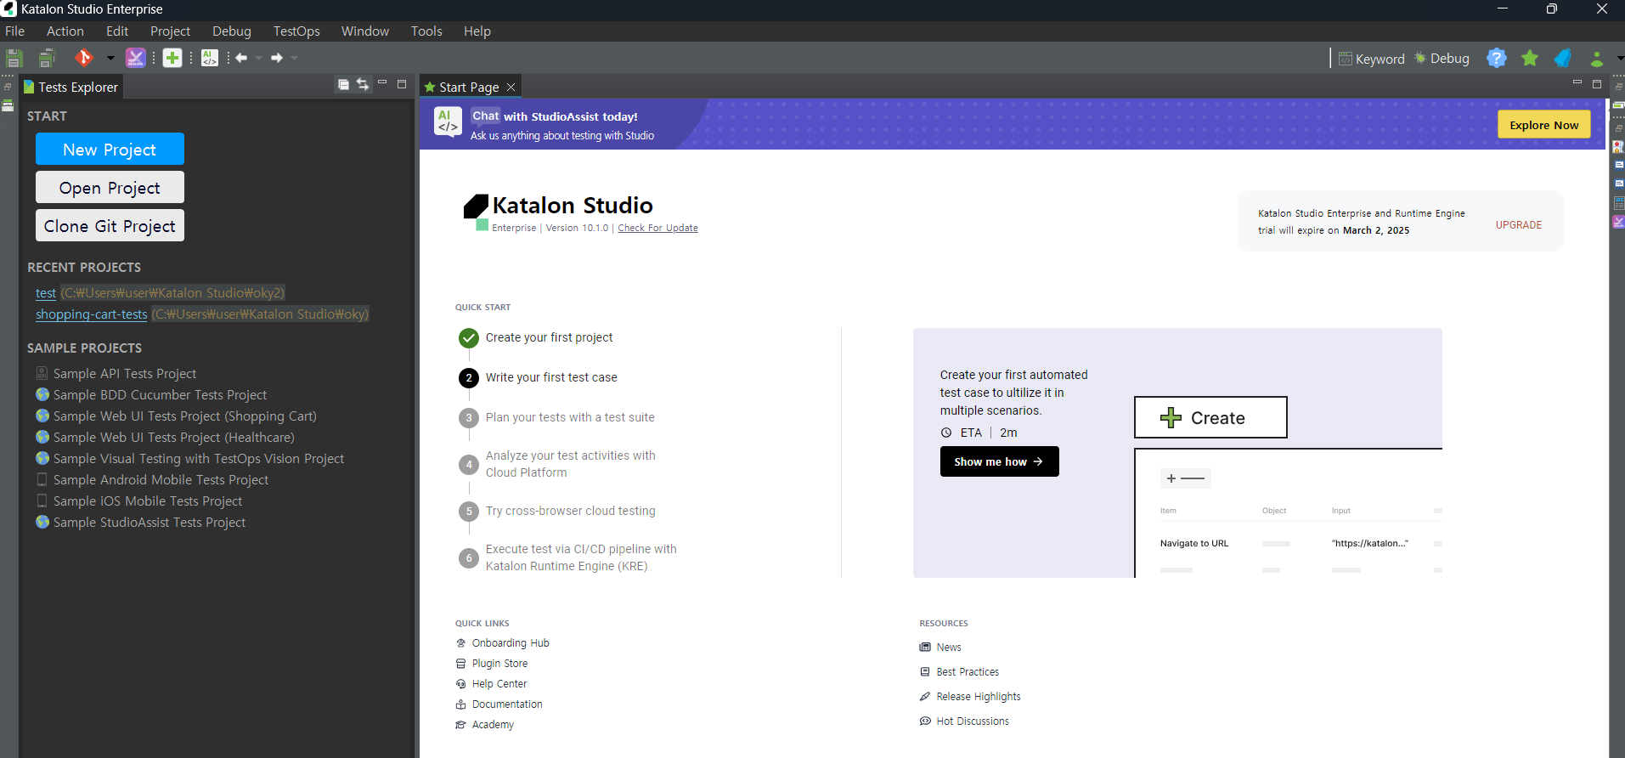
Task: Click the forward navigation arrow
Action: pos(277,58)
